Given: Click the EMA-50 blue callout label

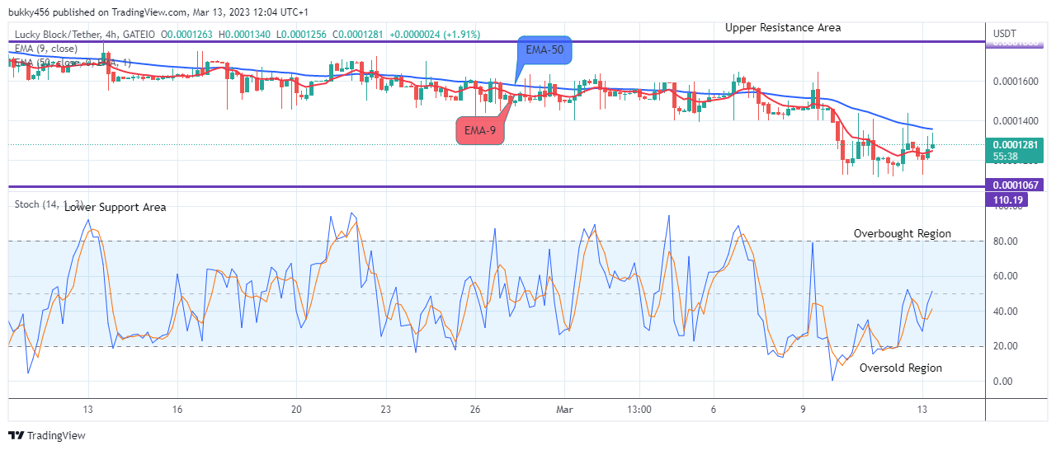Looking at the screenshot, I should (x=546, y=50).
